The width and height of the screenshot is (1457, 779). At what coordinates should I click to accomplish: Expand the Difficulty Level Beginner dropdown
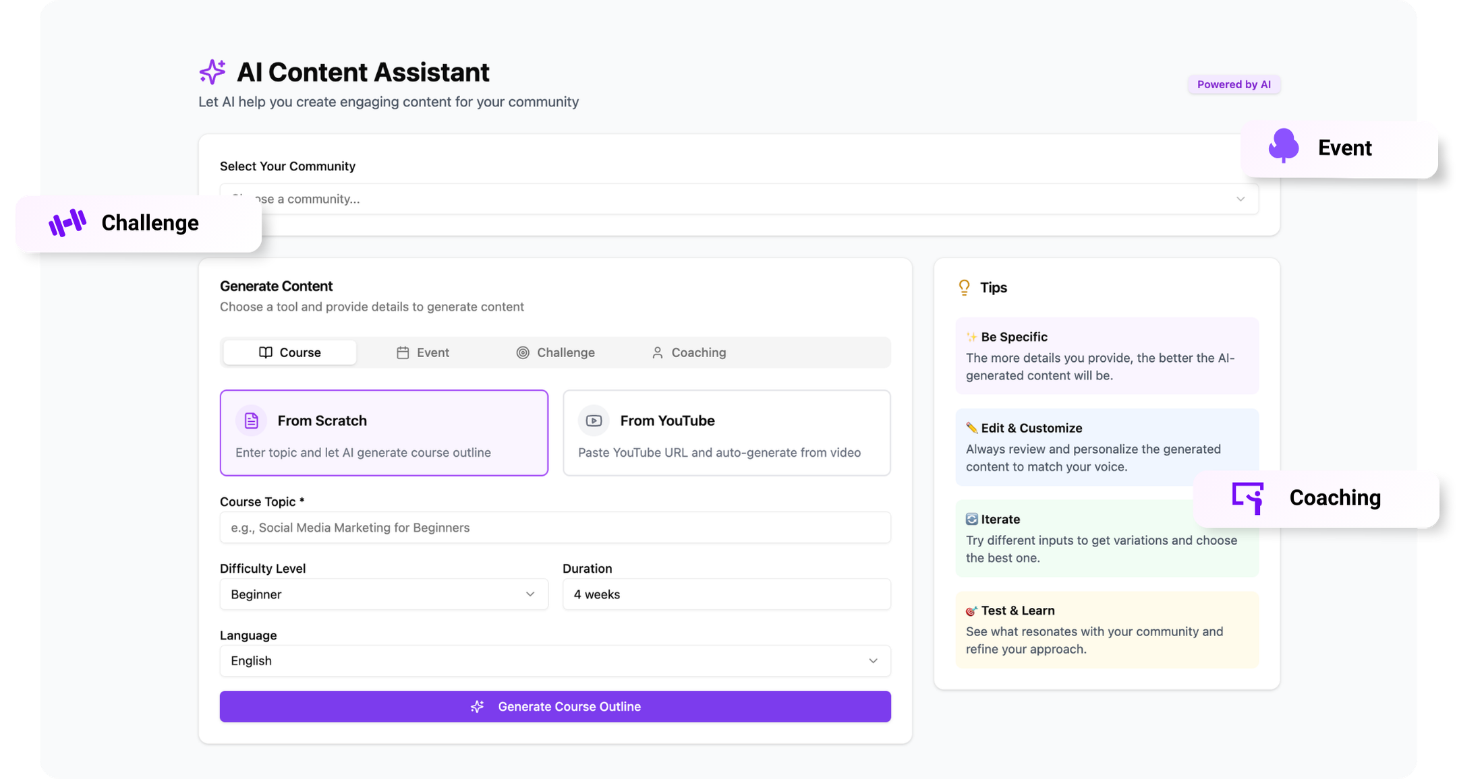coord(383,594)
